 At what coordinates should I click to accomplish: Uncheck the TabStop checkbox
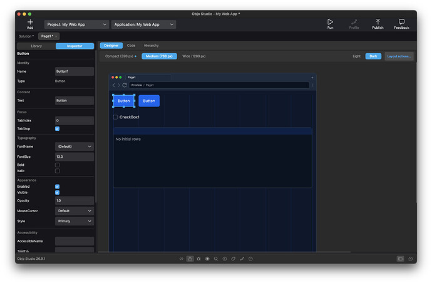pos(58,129)
